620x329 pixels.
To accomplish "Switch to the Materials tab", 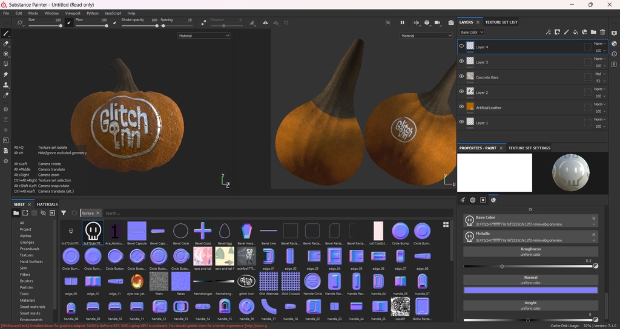I will coord(47,204).
